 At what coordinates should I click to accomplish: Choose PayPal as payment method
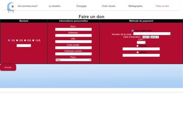[137, 46]
